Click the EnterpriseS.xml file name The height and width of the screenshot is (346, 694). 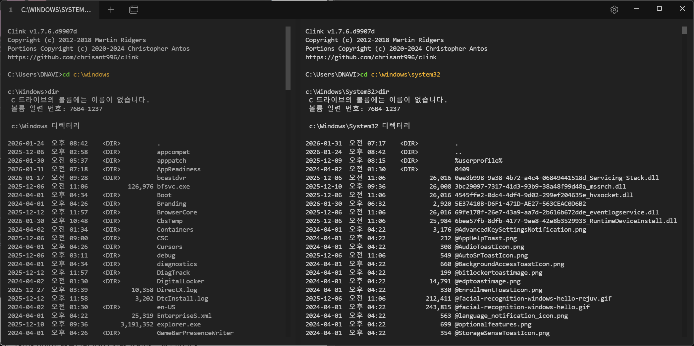tap(184, 316)
